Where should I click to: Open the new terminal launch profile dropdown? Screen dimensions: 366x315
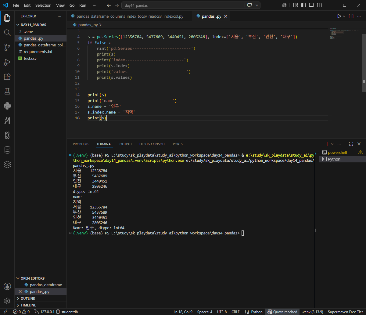[332, 144]
